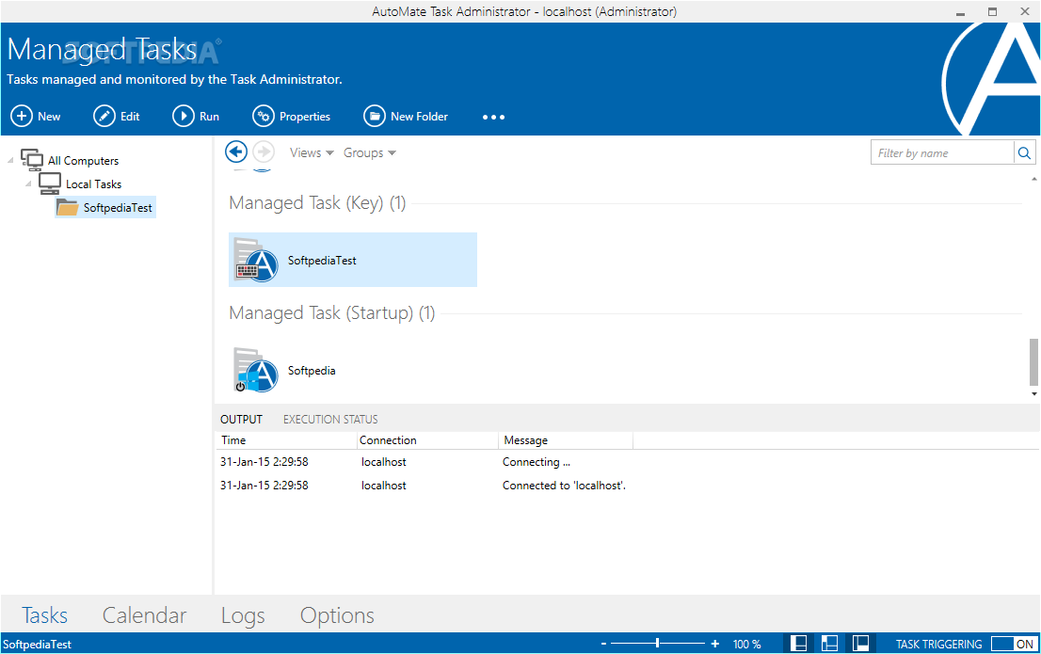This screenshot has width=1041, height=654.
Task: Sort output by Connection column header
Action: [x=427, y=440]
